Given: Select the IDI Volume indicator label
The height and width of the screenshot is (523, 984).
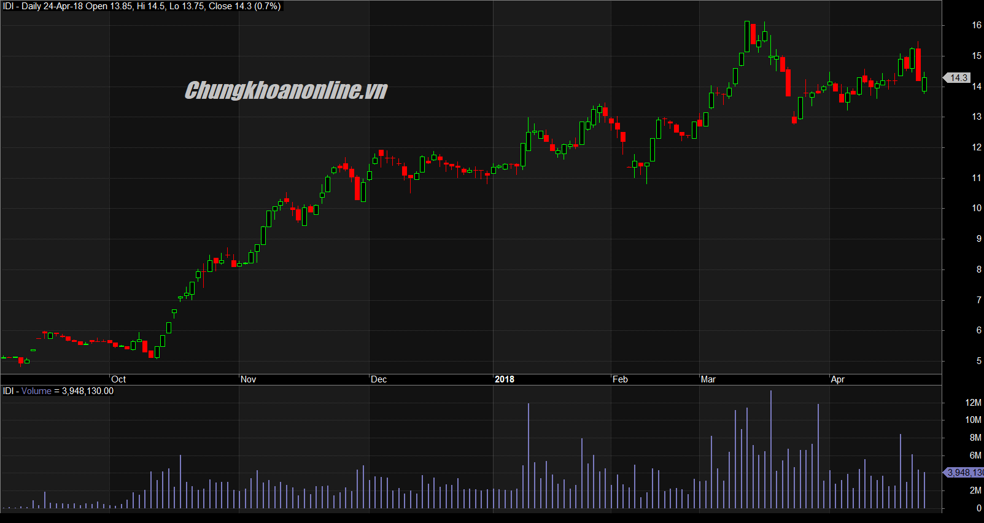Looking at the screenshot, I should pyautogui.click(x=58, y=391).
